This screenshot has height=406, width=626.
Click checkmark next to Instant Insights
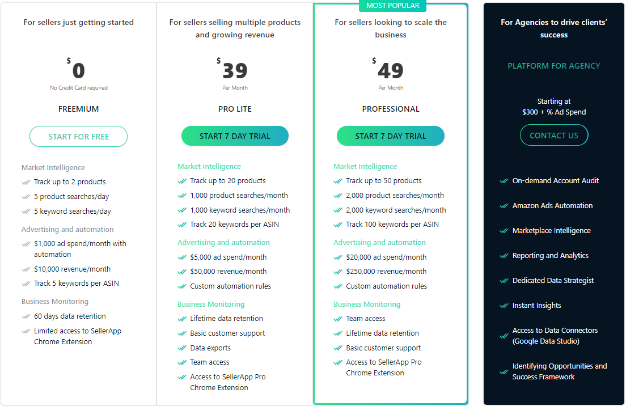504,306
